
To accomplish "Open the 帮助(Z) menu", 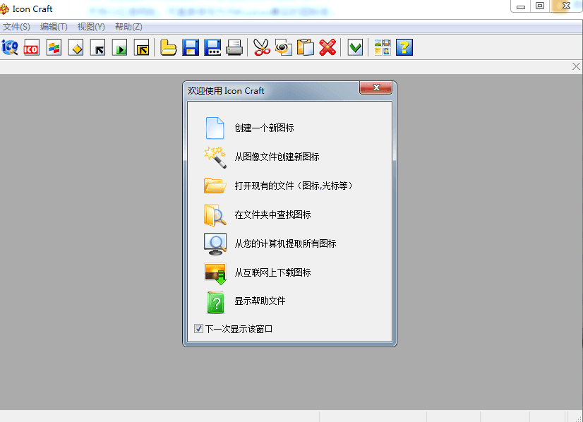I will [x=128, y=27].
